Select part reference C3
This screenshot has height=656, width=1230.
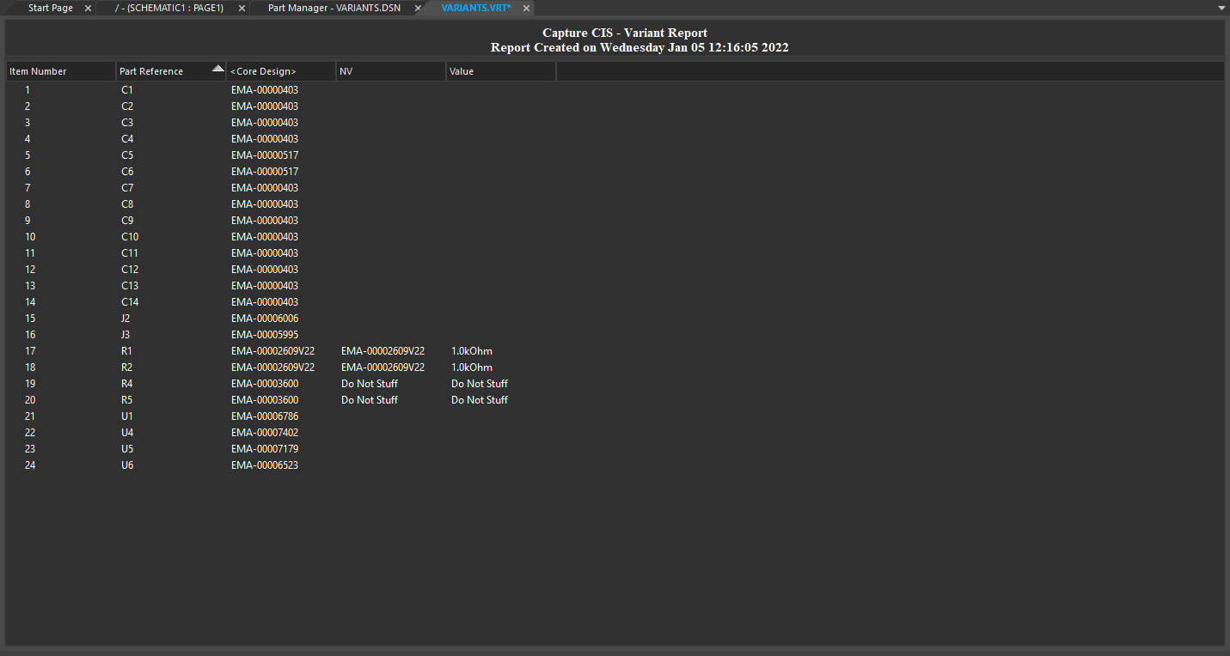point(127,122)
